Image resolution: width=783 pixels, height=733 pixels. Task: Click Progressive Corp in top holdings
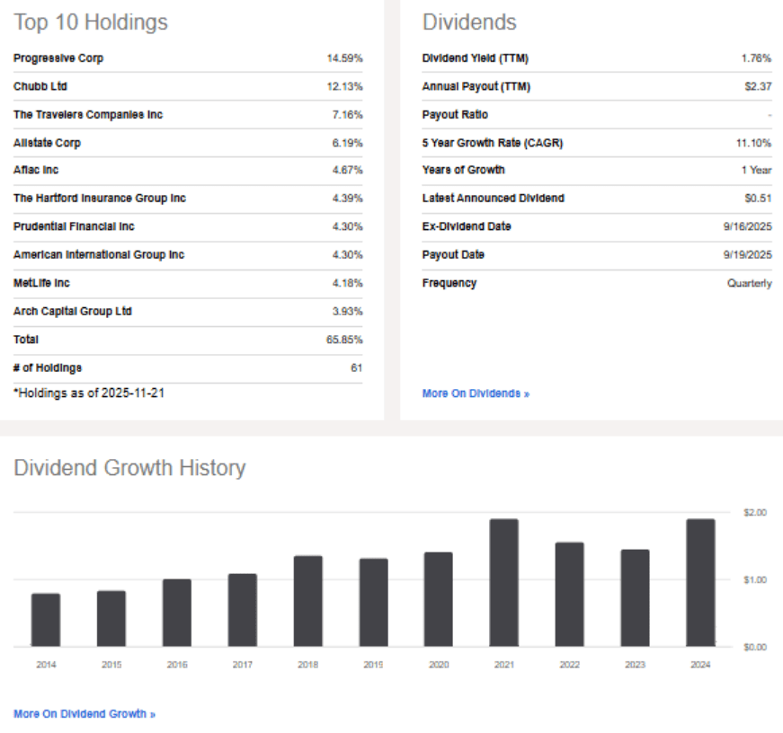click(58, 58)
